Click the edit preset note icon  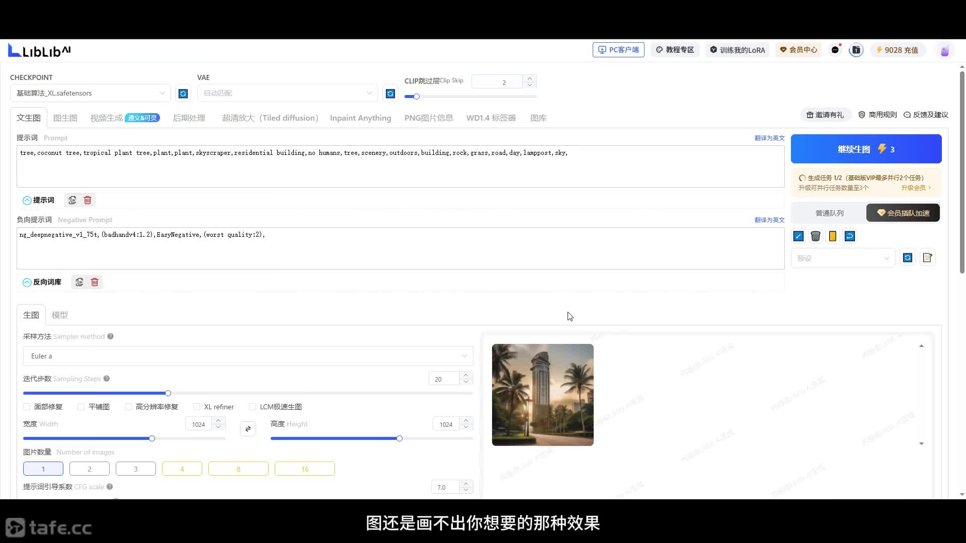(x=927, y=258)
